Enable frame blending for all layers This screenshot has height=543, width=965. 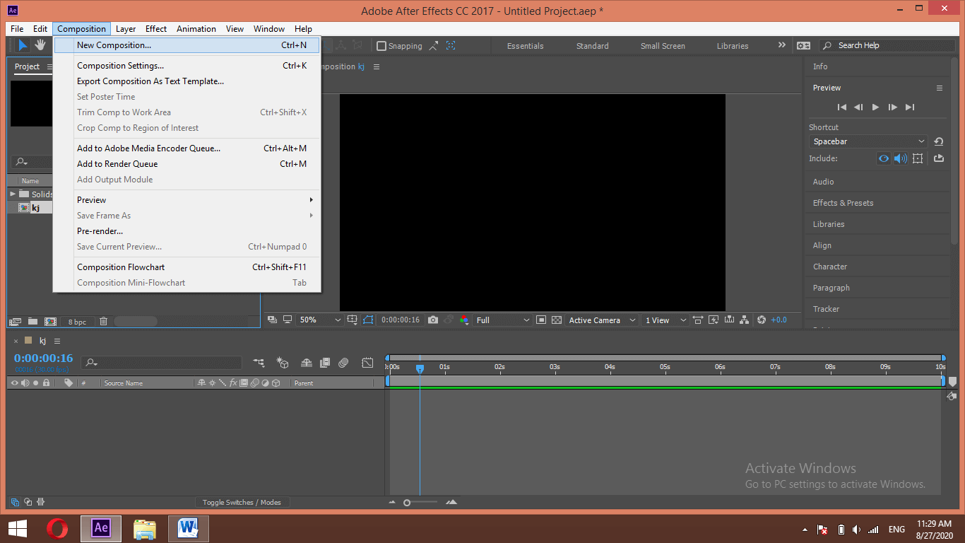pos(325,363)
